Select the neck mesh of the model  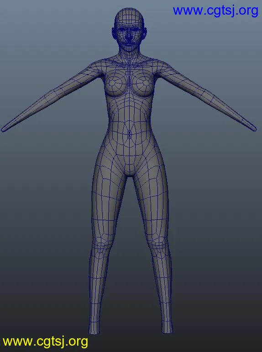(129, 56)
